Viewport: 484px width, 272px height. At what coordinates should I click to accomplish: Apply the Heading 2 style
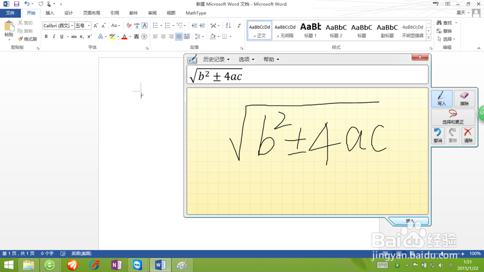point(336,30)
